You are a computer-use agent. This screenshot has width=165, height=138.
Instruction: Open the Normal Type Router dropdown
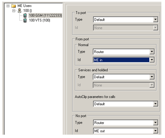pos(152,52)
